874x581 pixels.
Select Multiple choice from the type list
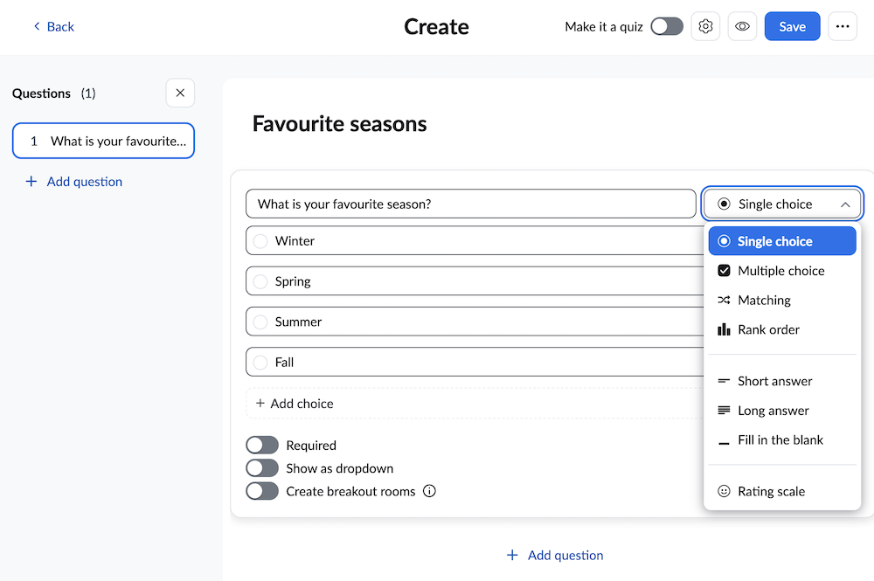pyautogui.click(x=780, y=271)
